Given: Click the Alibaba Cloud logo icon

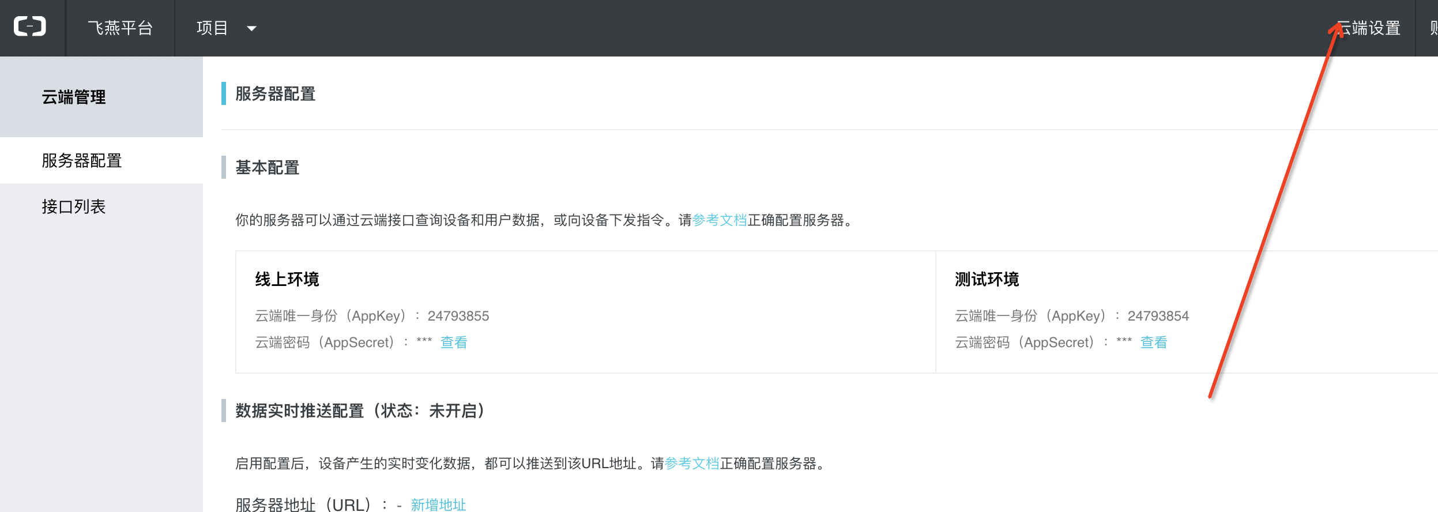Looking at the screenshot, I should (30, 27).
